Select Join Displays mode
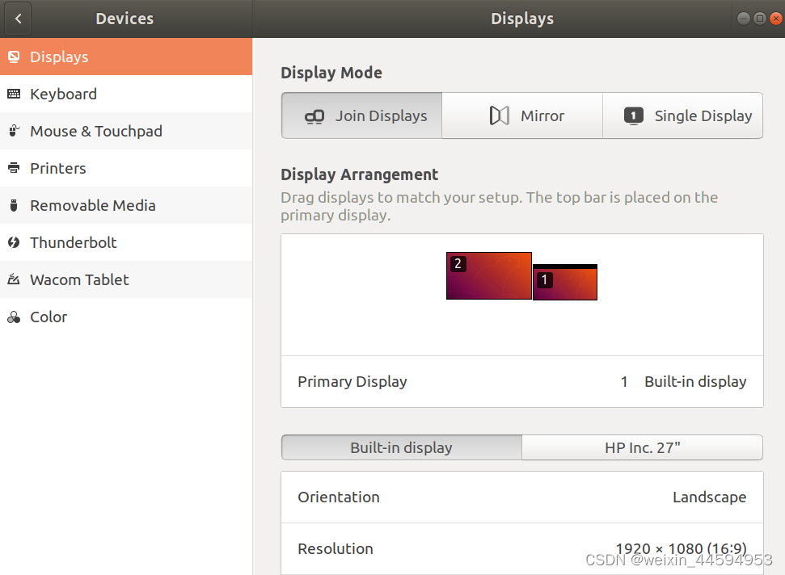Viewport: 785px width, 575px height. 362,115
